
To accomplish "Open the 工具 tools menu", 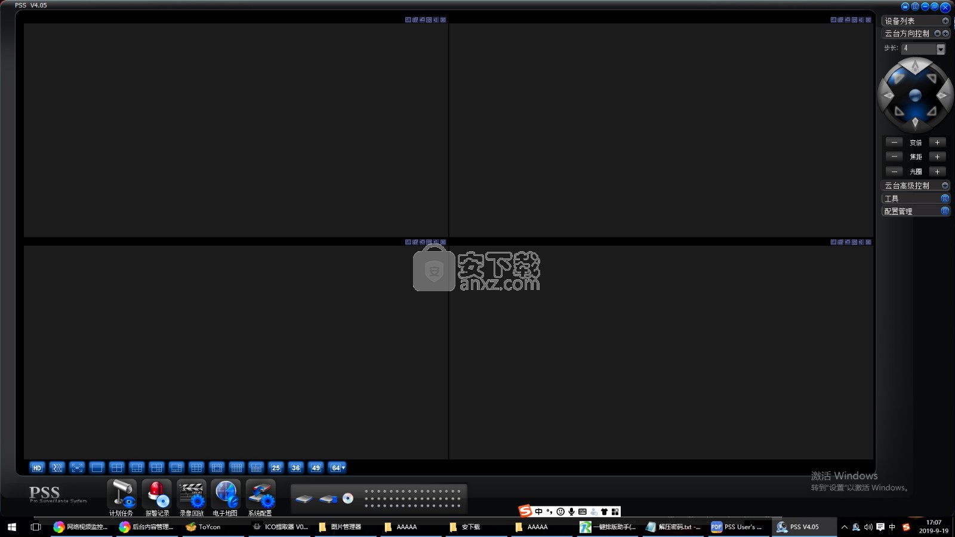I will pos(945,198).
